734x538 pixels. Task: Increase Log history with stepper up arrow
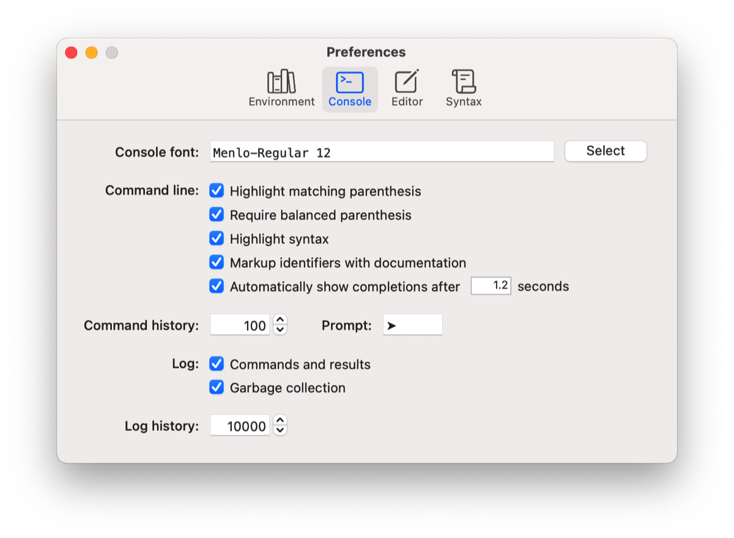[x=280, y=420]
